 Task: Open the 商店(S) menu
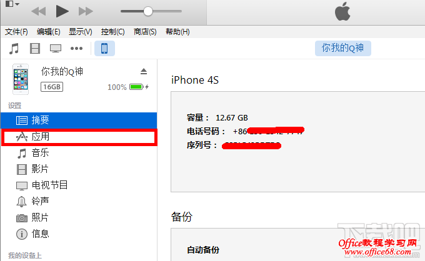pyautogui.click(x=145, y=32)
